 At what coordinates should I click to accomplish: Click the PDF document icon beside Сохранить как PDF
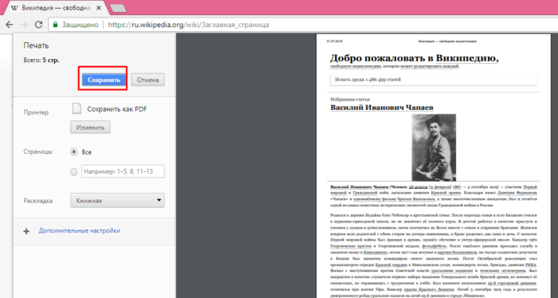pyautogui.click(x=77, y=108)
